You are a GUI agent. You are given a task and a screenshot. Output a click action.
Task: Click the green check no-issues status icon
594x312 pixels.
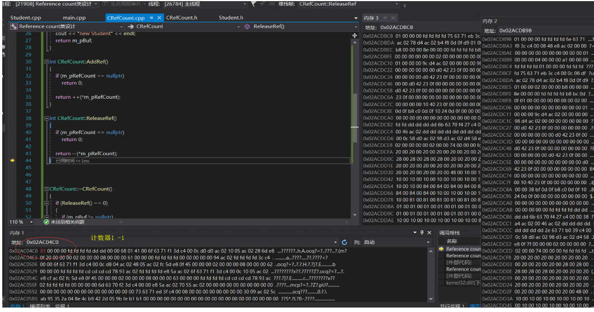click(x=46, y=222)
